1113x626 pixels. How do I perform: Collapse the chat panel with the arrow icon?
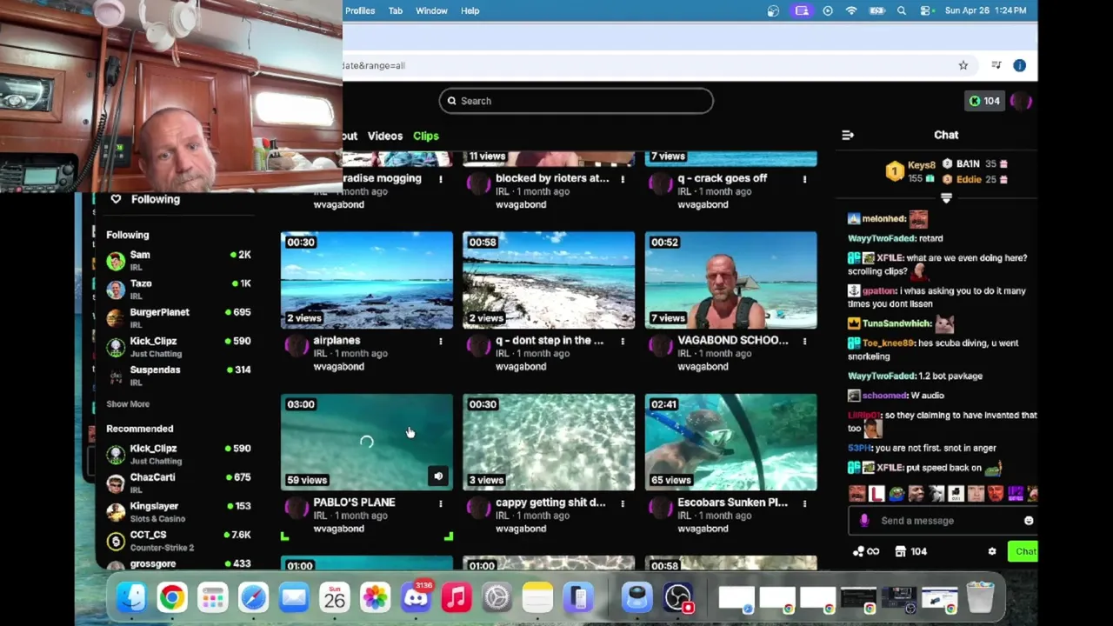coord(848,135)
